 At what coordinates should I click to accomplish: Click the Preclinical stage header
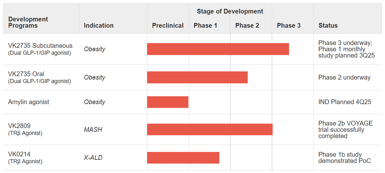[168, 25]
